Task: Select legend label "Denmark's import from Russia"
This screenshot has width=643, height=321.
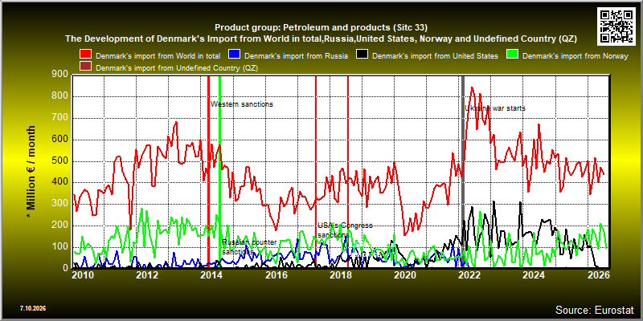Action: [x=296, y=55]
